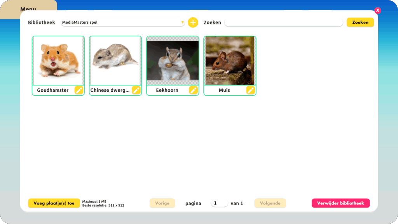The width and height of the screenshot is (398, 224).
Task: Select the Goudhamster image thumbnail
Action: 58,61
